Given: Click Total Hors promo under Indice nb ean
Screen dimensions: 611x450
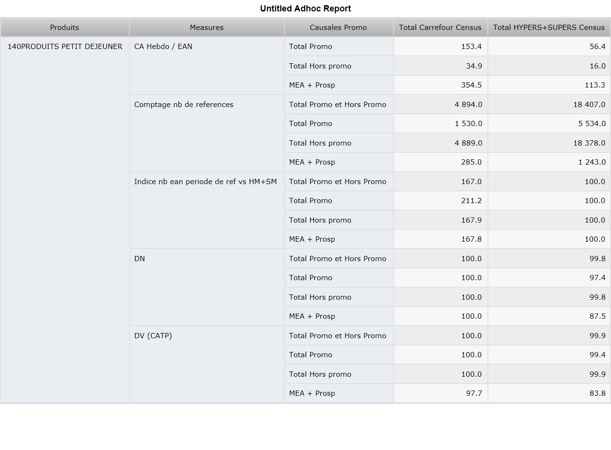Looking at the screenshot, I should [x=339, y=220].
